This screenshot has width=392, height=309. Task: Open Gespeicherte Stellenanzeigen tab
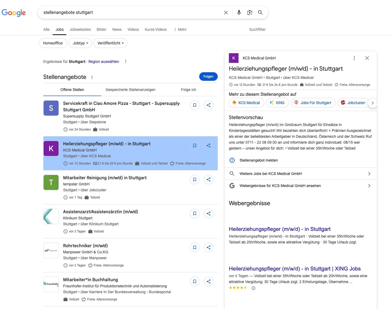tap(130, 90)
